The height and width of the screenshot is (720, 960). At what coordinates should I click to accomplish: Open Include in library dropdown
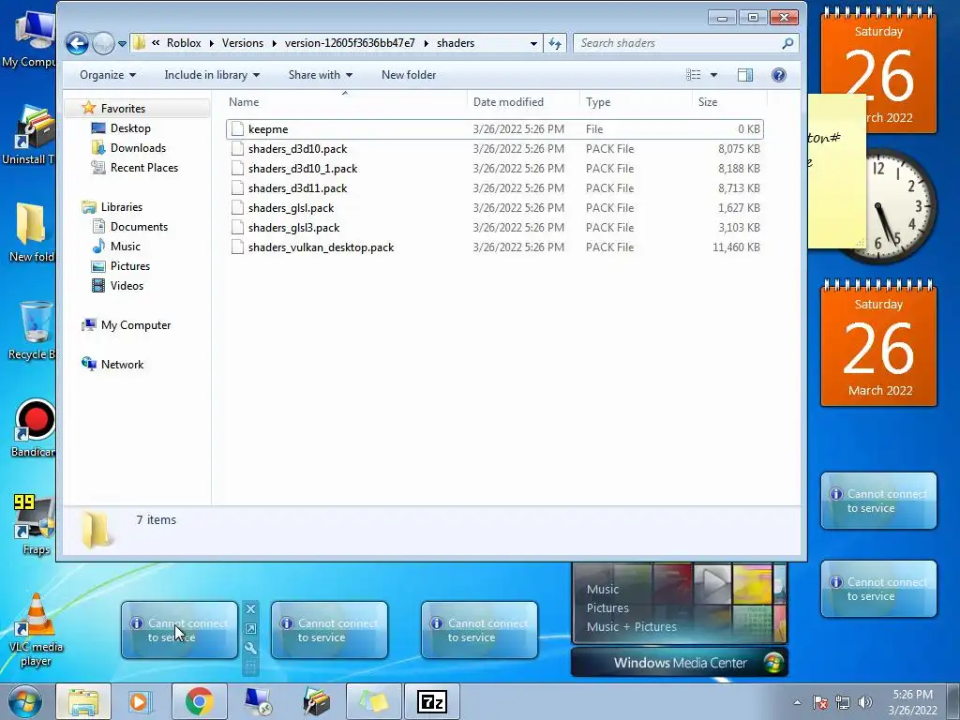[x=212, y=75]
